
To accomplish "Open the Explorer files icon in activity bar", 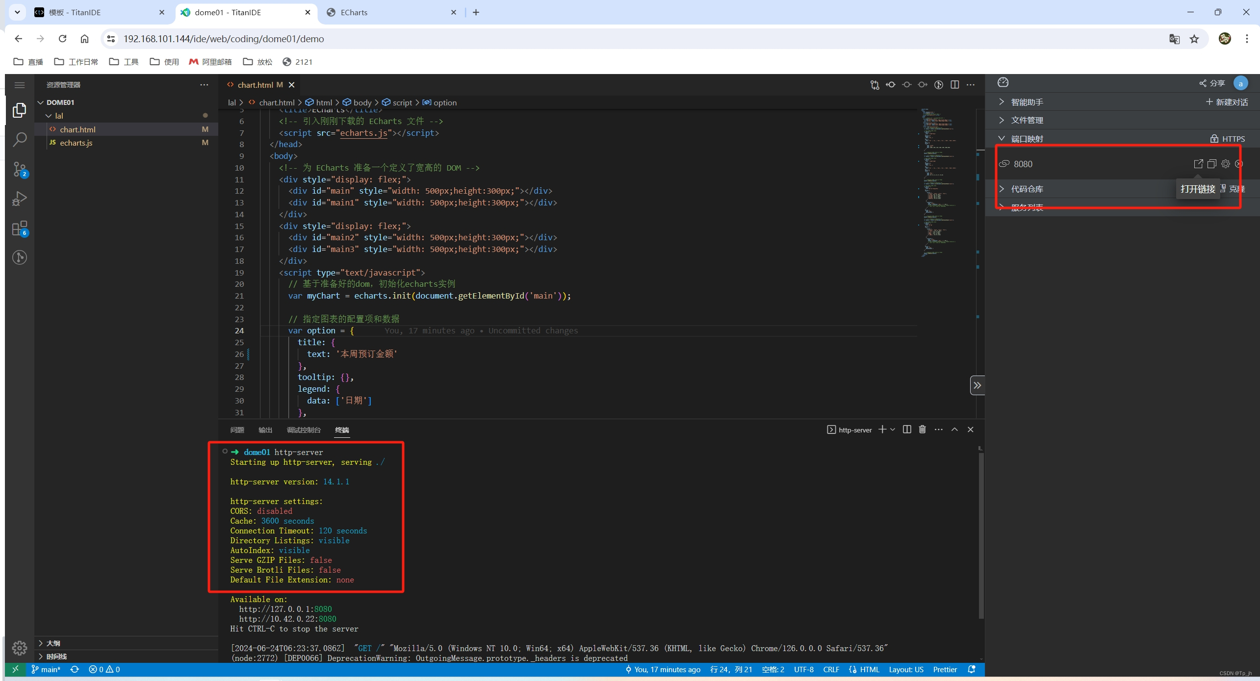I will (20, 110).
